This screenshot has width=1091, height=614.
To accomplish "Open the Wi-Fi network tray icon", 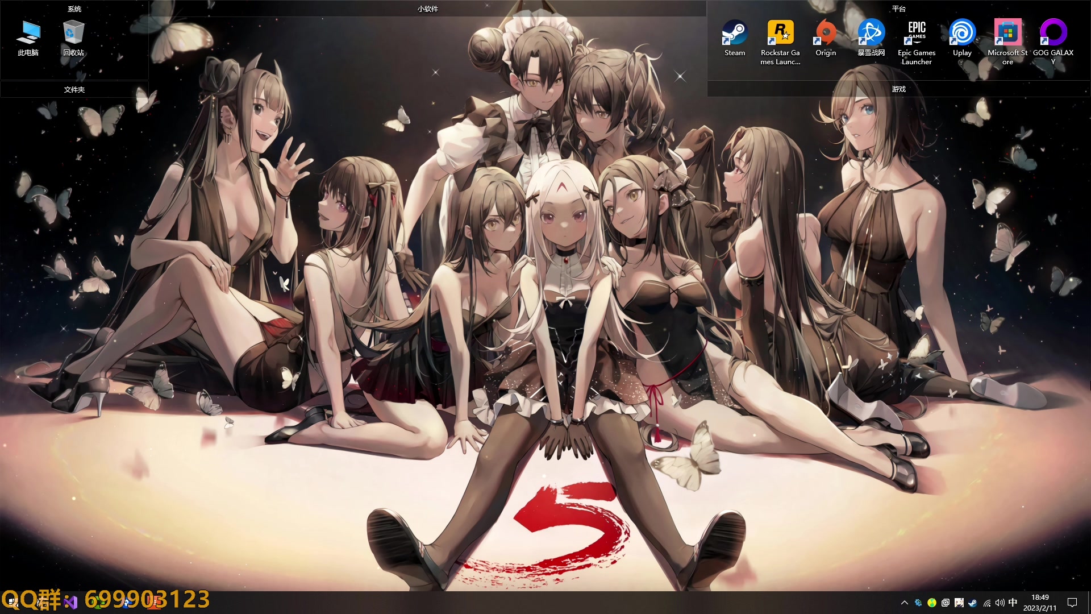I will (x=987, y=603).
